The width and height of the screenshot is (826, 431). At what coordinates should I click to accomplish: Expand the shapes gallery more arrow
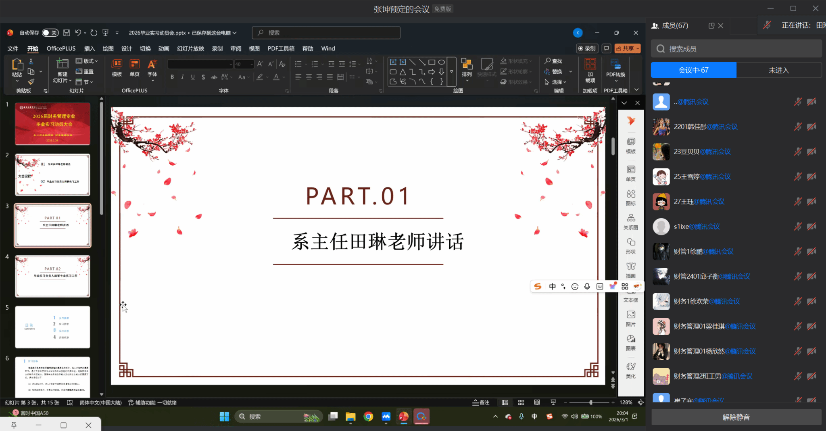(452, 72)
